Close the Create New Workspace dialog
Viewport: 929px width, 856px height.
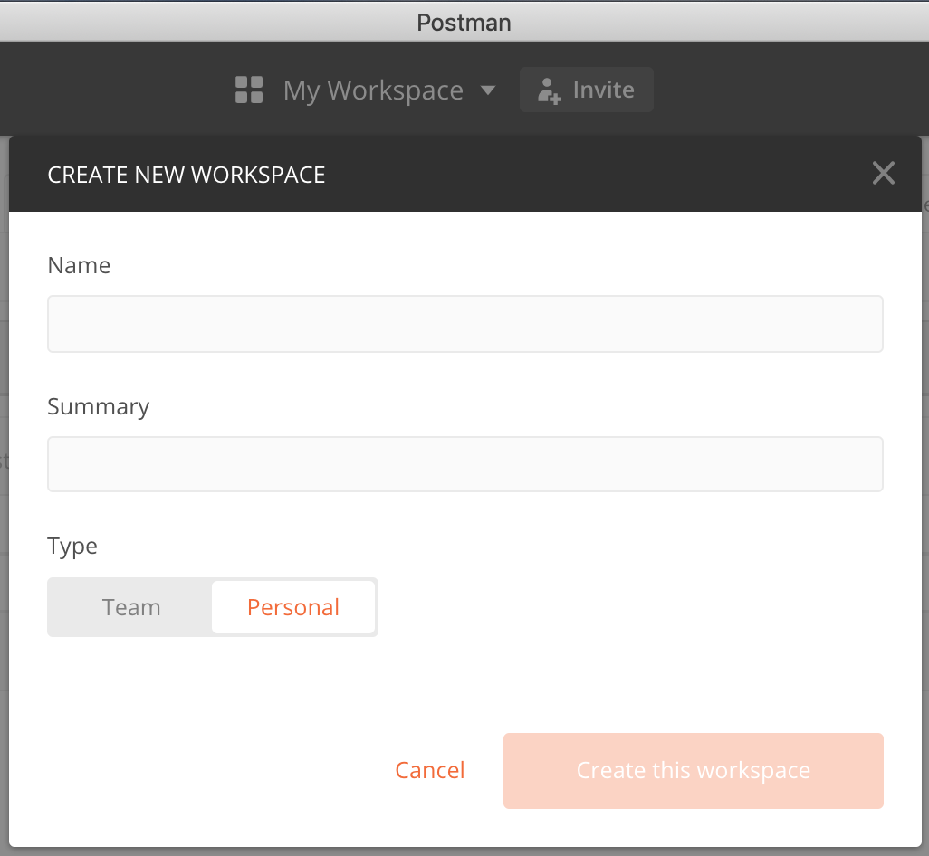coord(883,173)
